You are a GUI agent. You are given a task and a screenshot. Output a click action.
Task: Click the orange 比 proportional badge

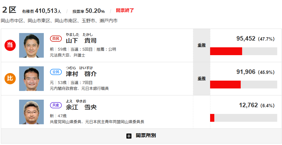[10, 78]
